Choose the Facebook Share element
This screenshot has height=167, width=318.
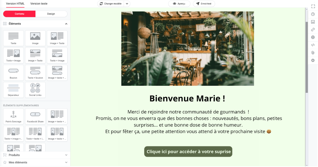click(35, 117)
